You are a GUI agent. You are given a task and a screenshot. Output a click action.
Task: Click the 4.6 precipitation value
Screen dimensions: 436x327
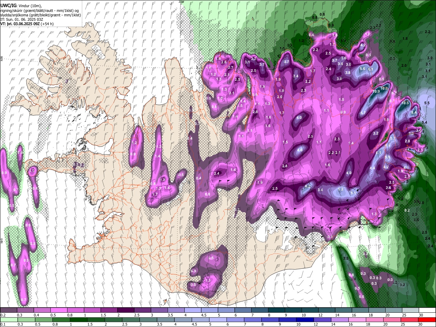click(300, 150)
